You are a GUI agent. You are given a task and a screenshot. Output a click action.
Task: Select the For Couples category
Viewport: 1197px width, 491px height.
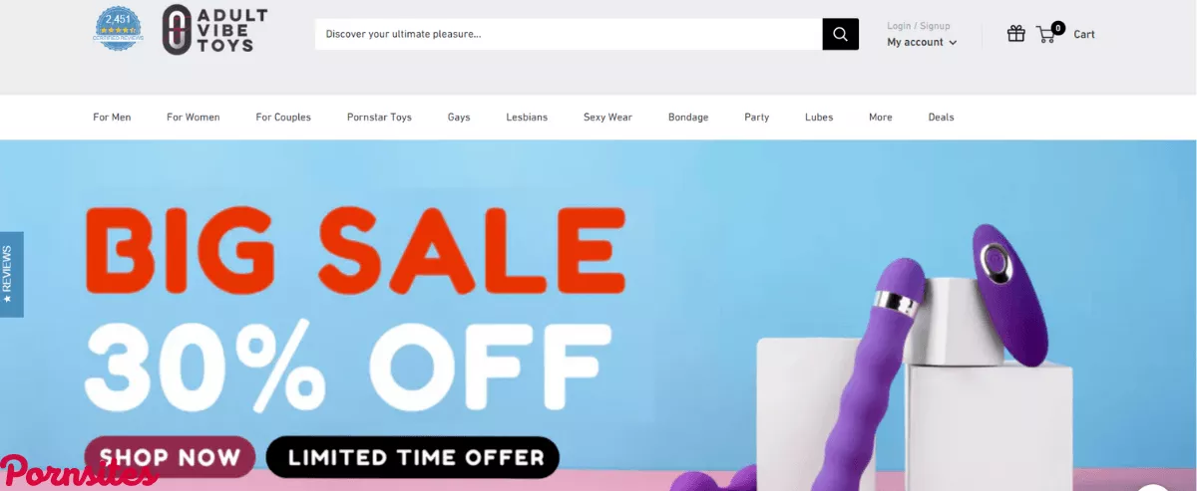tap(283, 118)
